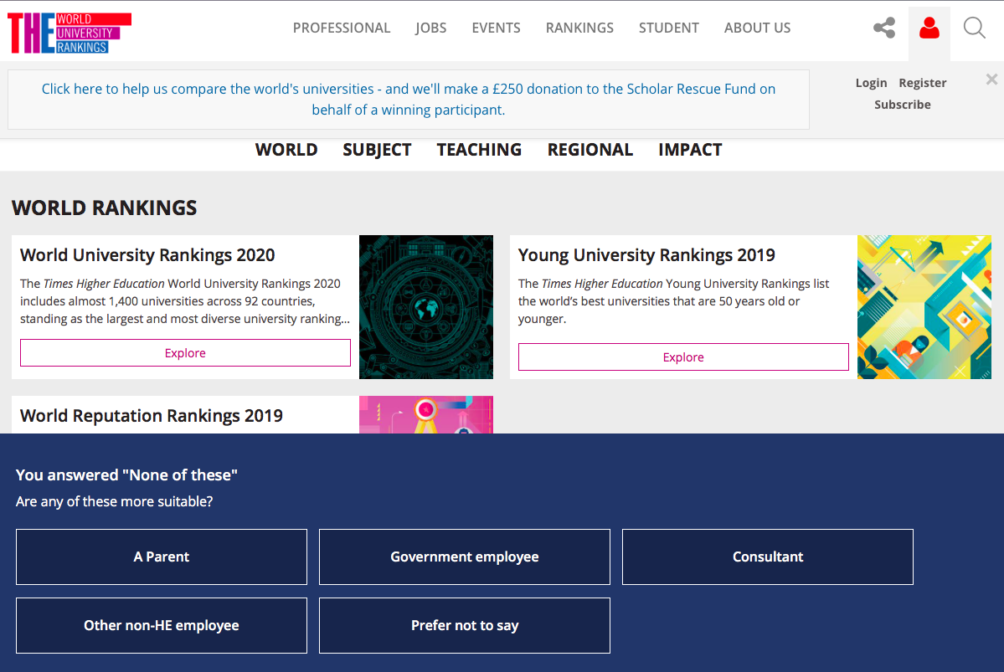Screen dimensions: 1004x672
Task: Select STUDENT in the top navigation
Action: (668, 28)
